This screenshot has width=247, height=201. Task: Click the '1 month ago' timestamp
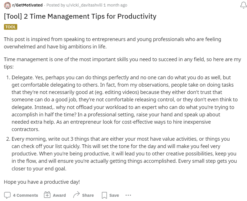115,5
